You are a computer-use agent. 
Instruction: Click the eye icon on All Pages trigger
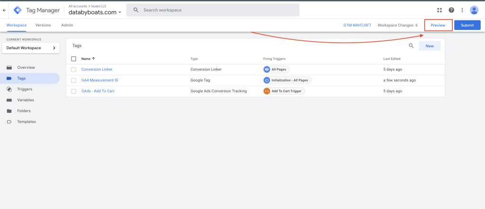[x=267, y=69]
